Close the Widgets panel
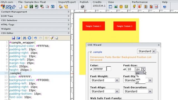The image size is (178, 100). (68, 29)
